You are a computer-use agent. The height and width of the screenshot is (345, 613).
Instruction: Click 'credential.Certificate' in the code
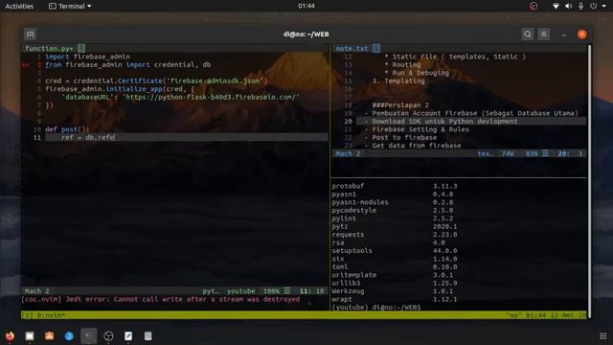pyautogui.click(x=118, y=80)
